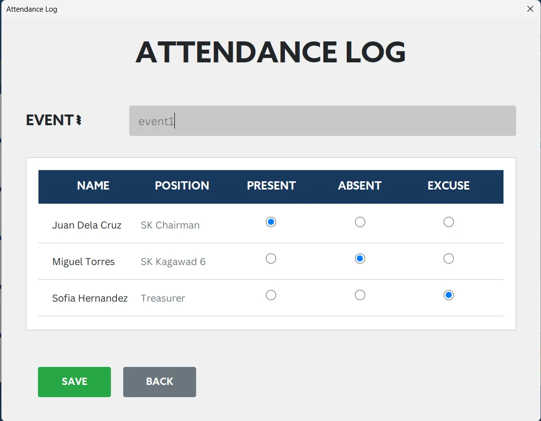Set Sofia Hernandez to Present
541x421 pixels.
pyautogui.click(x=271, y=295)
